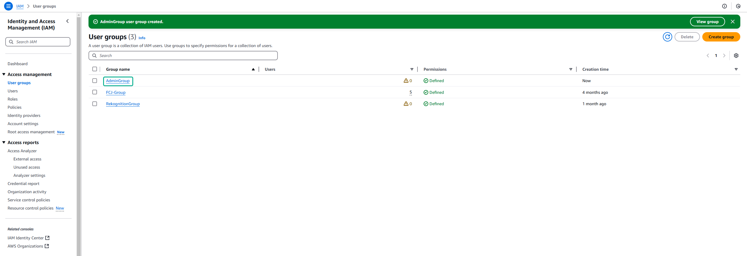
Task: Open the hamburger navigation menu icon
Action: (x=8, y=6)
